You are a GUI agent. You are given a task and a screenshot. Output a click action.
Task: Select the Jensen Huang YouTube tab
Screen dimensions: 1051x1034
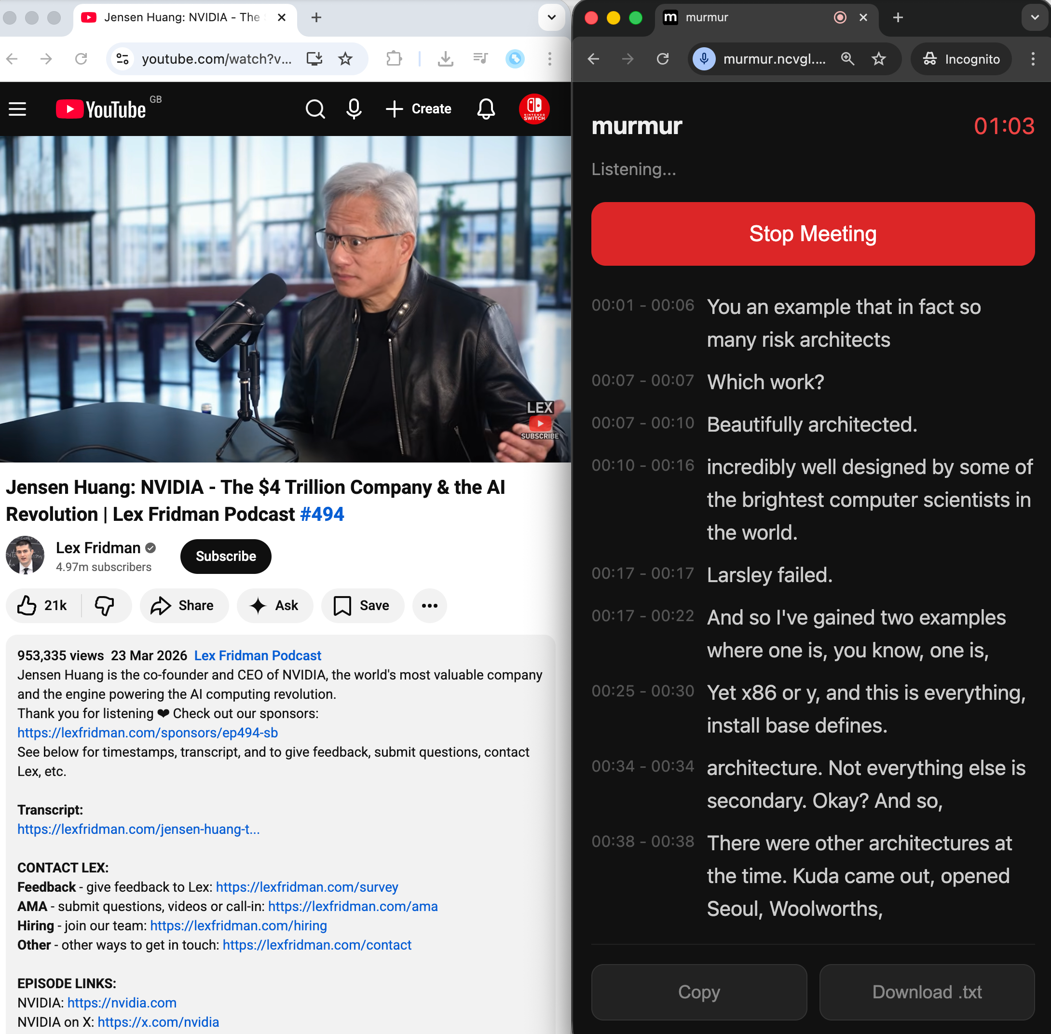click(x=179, y=17)
